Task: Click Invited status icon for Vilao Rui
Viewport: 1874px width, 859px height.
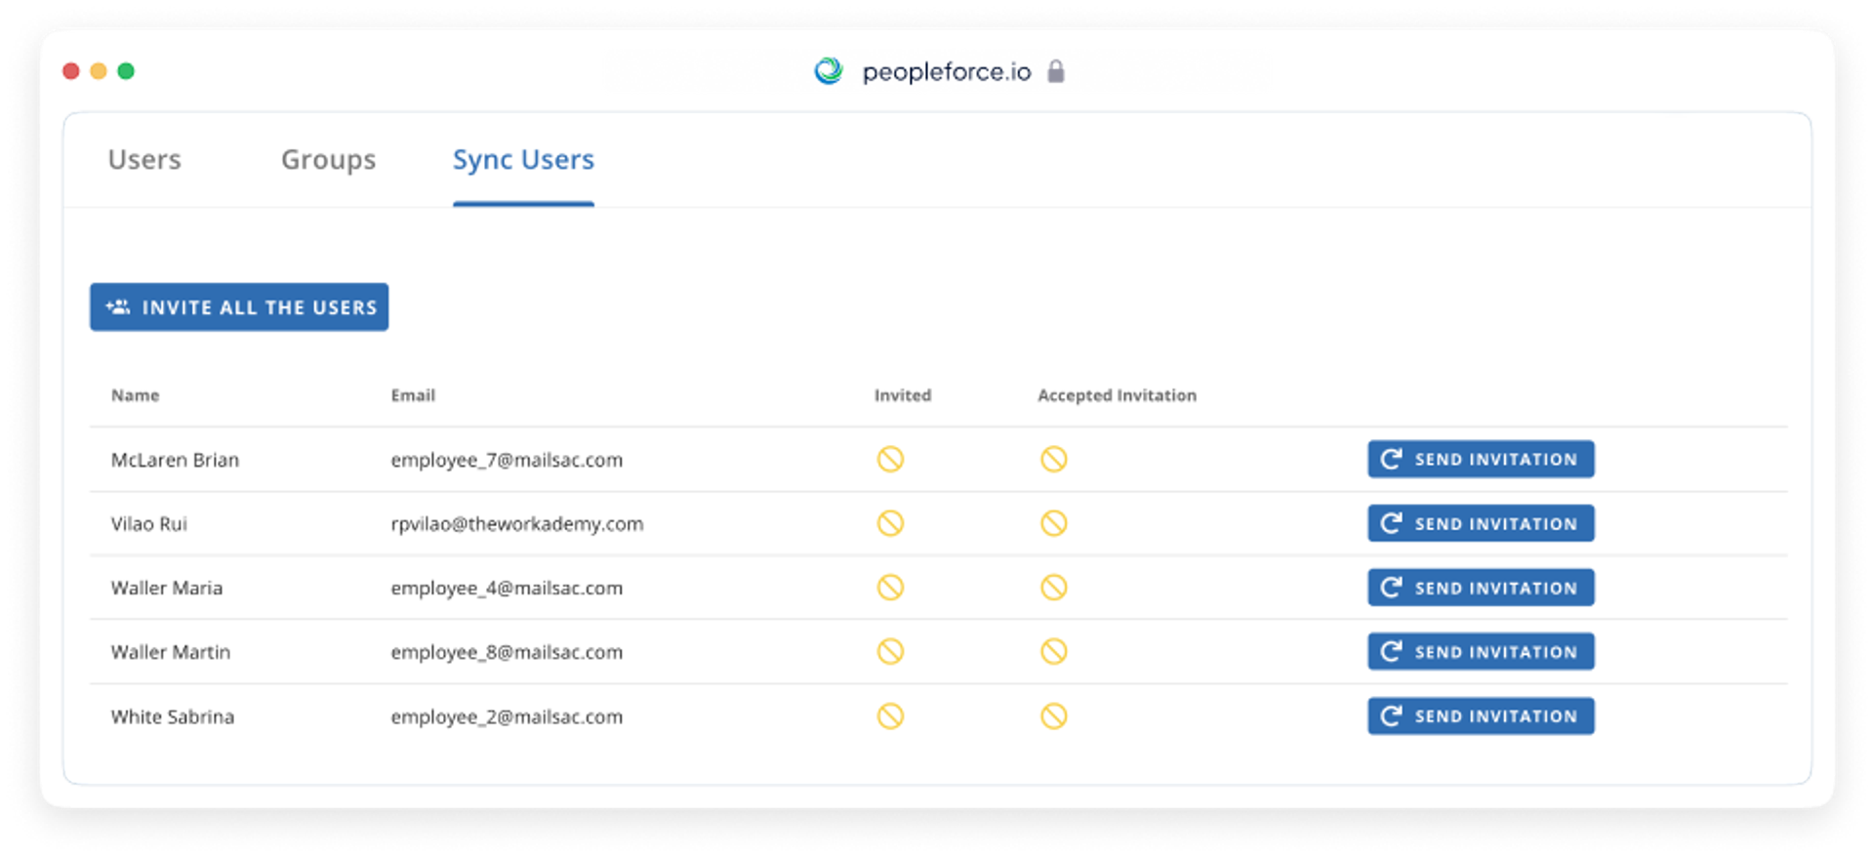Action: (x=890, y=523)
